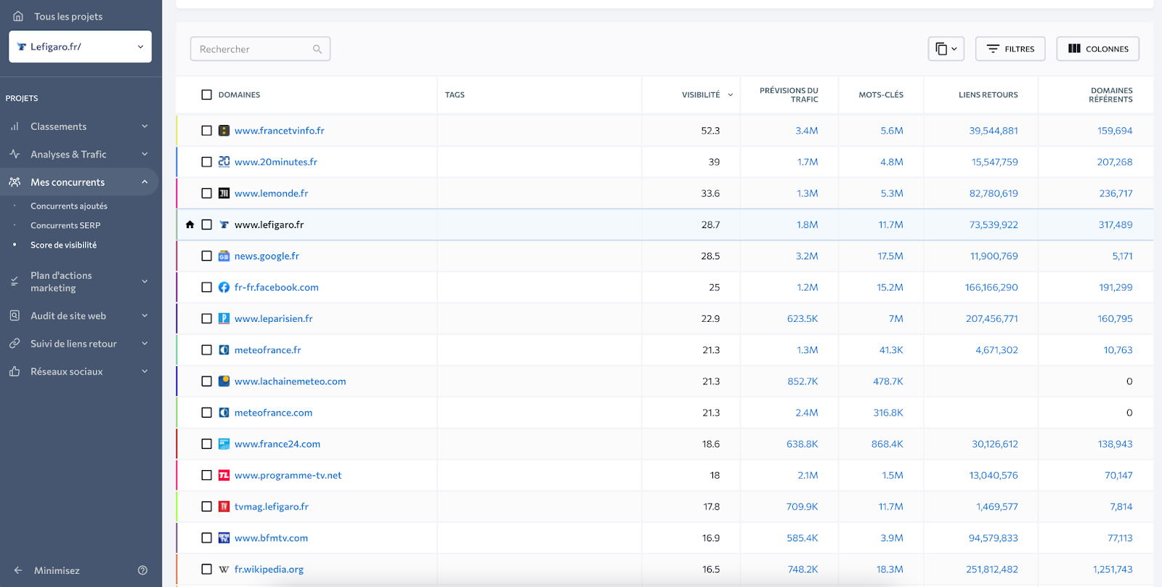
Task: Click the Analyses & Trafic pulse icon
Action: pyautogui.click(x=15, y=154)
